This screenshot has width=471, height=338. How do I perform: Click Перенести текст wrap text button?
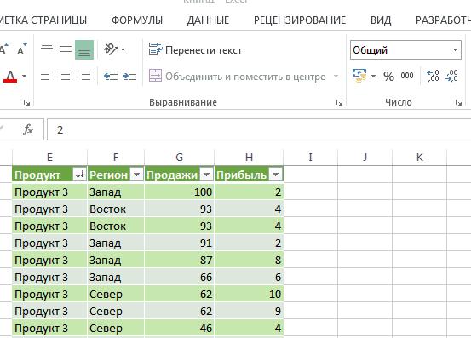click(195, 50)
